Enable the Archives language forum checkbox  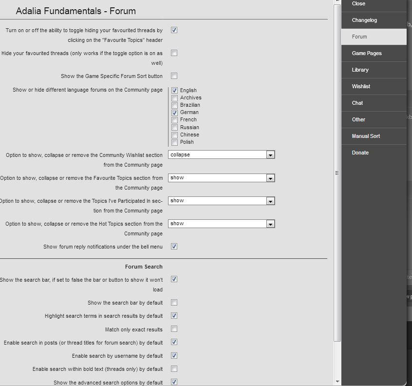174,98
